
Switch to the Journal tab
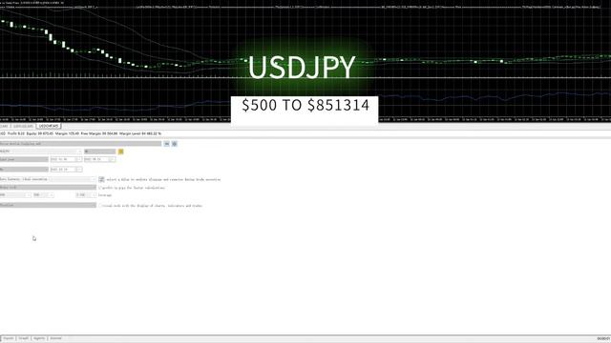coord(55,339)
